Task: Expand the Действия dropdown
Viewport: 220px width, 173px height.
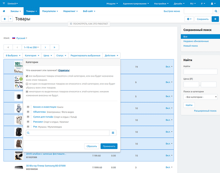Action: (111, 55)
